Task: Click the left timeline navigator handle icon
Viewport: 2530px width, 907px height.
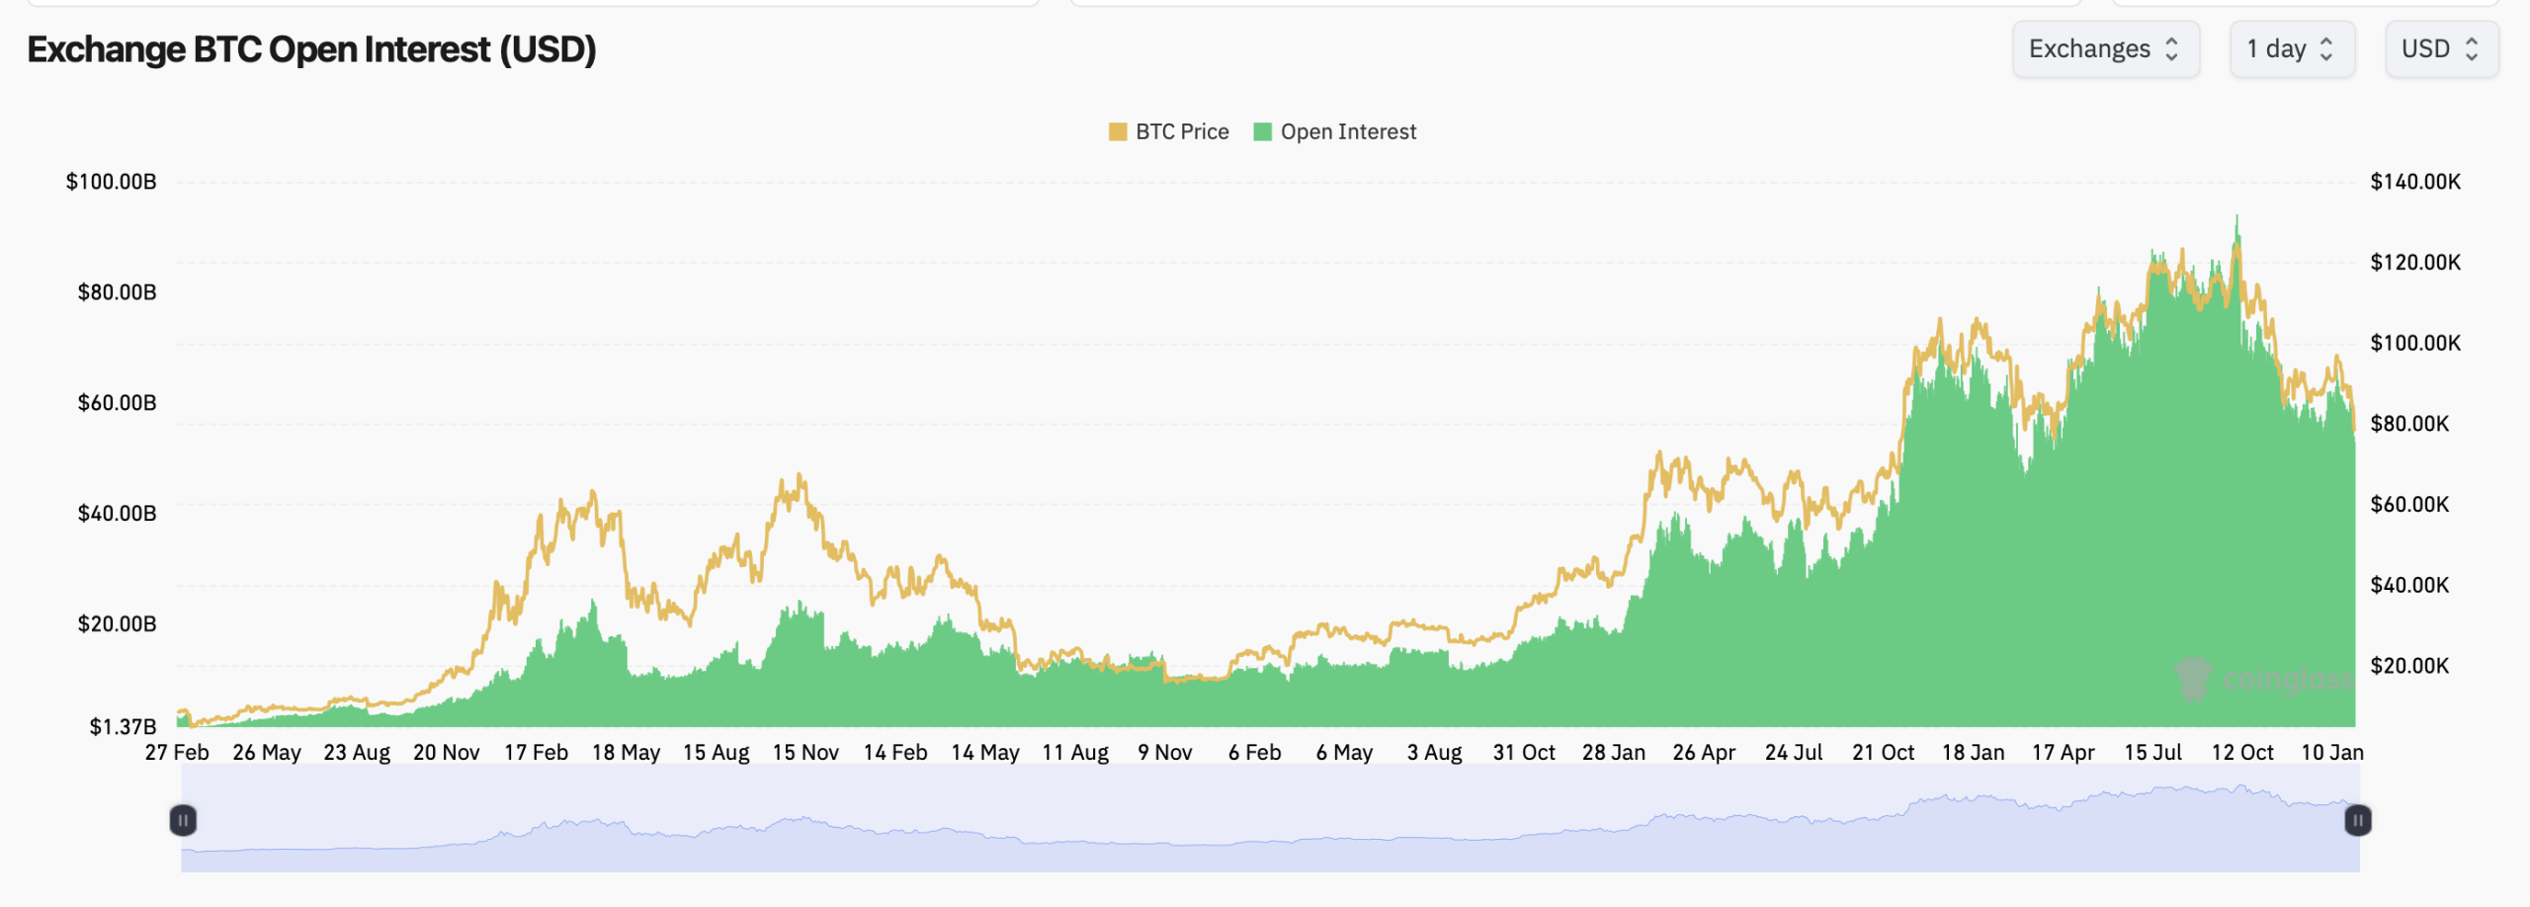Action: pyautogui.click(x=184, y=819)
